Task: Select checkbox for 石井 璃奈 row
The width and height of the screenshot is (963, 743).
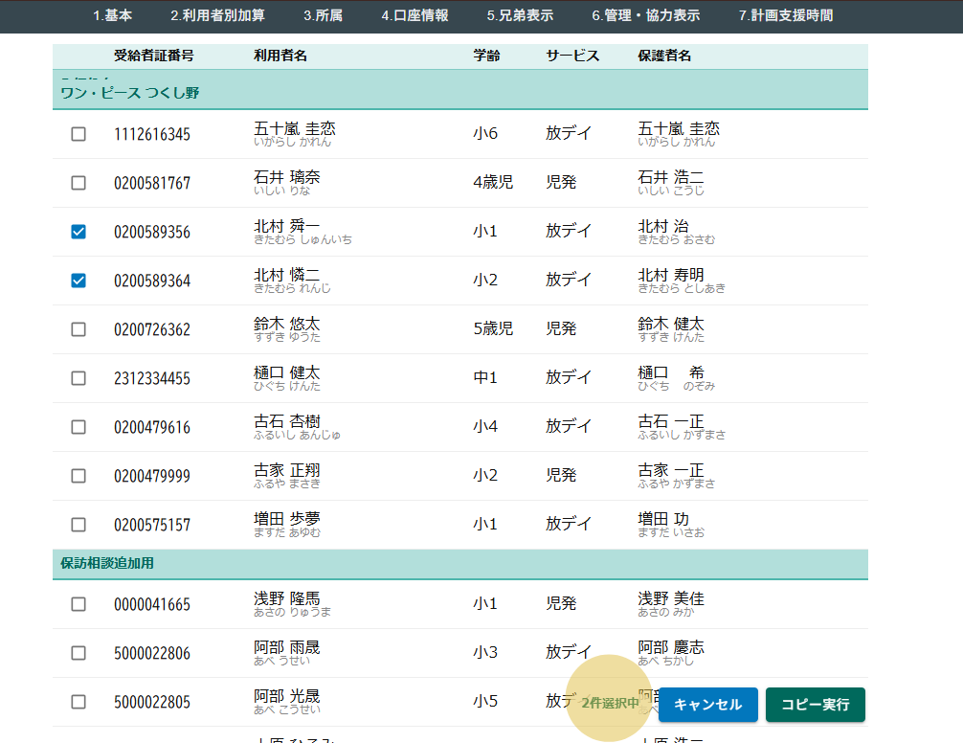Action: [x=78, y=183]
